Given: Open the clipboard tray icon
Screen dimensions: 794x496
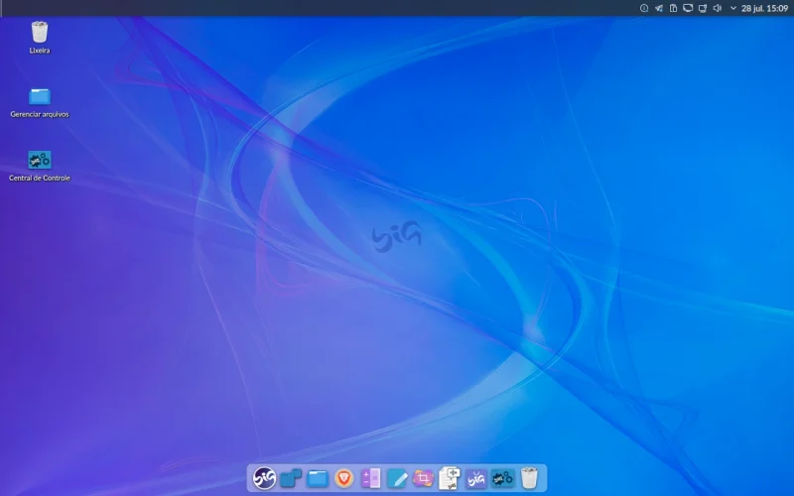Looking at the screenshot, I should point(674,8).
